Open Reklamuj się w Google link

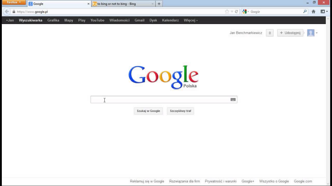147,181
